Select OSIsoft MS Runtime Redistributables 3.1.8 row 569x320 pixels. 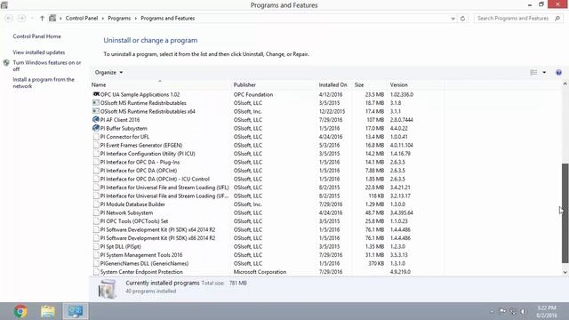coord(267,103)
